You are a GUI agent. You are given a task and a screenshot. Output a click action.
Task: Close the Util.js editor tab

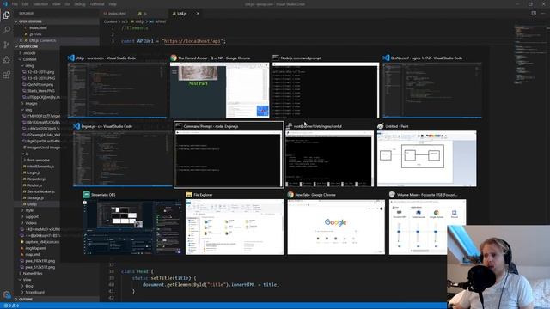click(x=198, y=14)
